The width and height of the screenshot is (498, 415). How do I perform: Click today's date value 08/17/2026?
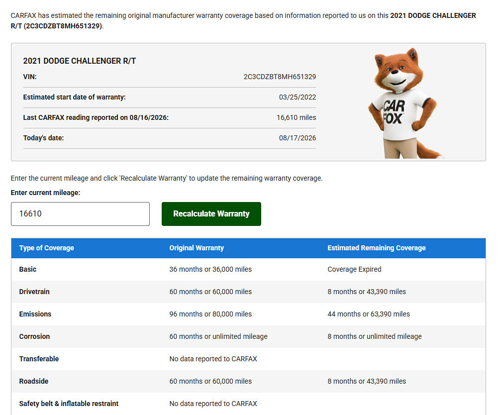[298, 138]
